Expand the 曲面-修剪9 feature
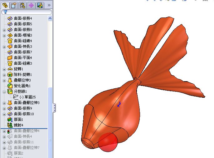214x158 pixels. click(x=4, y=109)
